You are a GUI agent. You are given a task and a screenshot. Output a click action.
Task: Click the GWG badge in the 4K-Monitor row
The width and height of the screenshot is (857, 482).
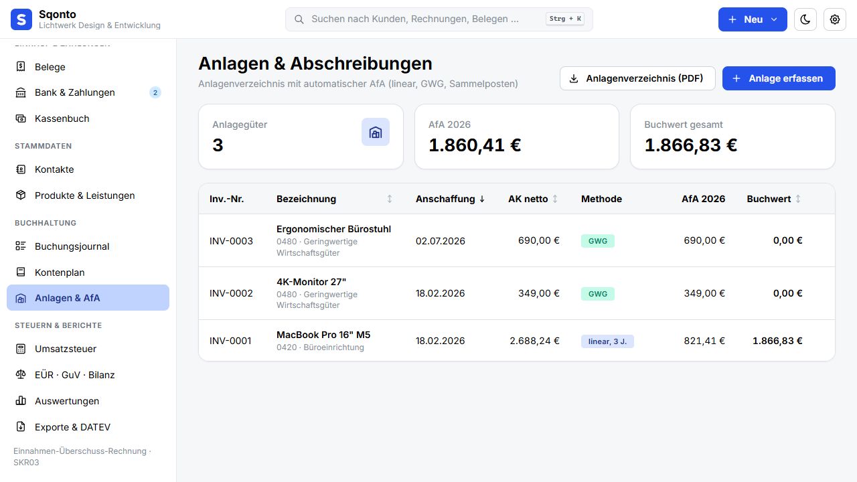(x=598, y=294)
